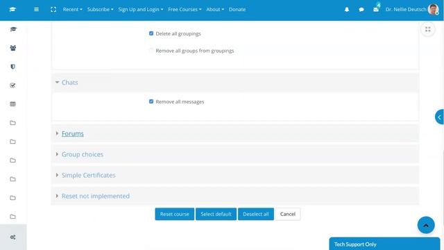The image size is (444, 250).
Task: Uncheck Remove all messages under Chats
Action: pyautogui.click(x=151, y=101)
